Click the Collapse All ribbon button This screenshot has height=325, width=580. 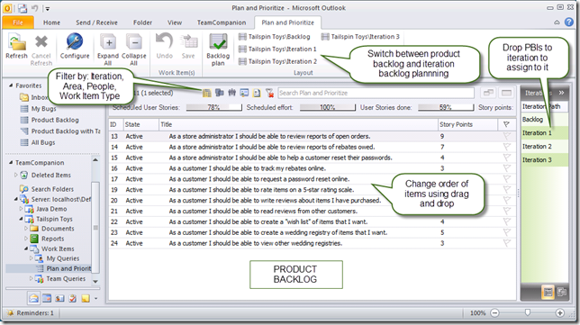(134, 50)
